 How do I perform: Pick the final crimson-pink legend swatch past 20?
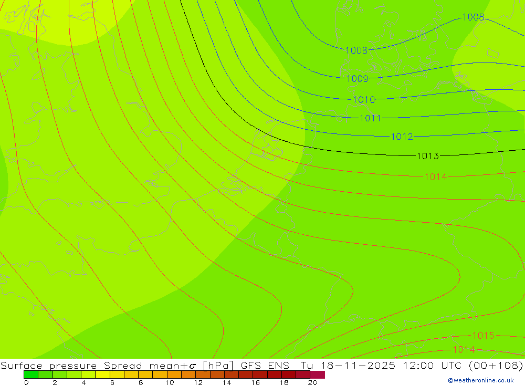tap(318, 374)
